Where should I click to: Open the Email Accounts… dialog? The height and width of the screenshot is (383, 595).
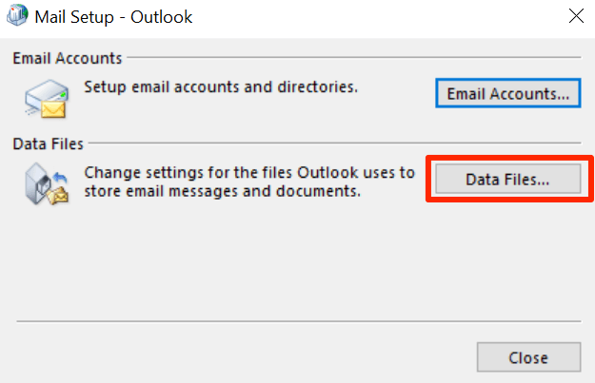tap(507, 94)
